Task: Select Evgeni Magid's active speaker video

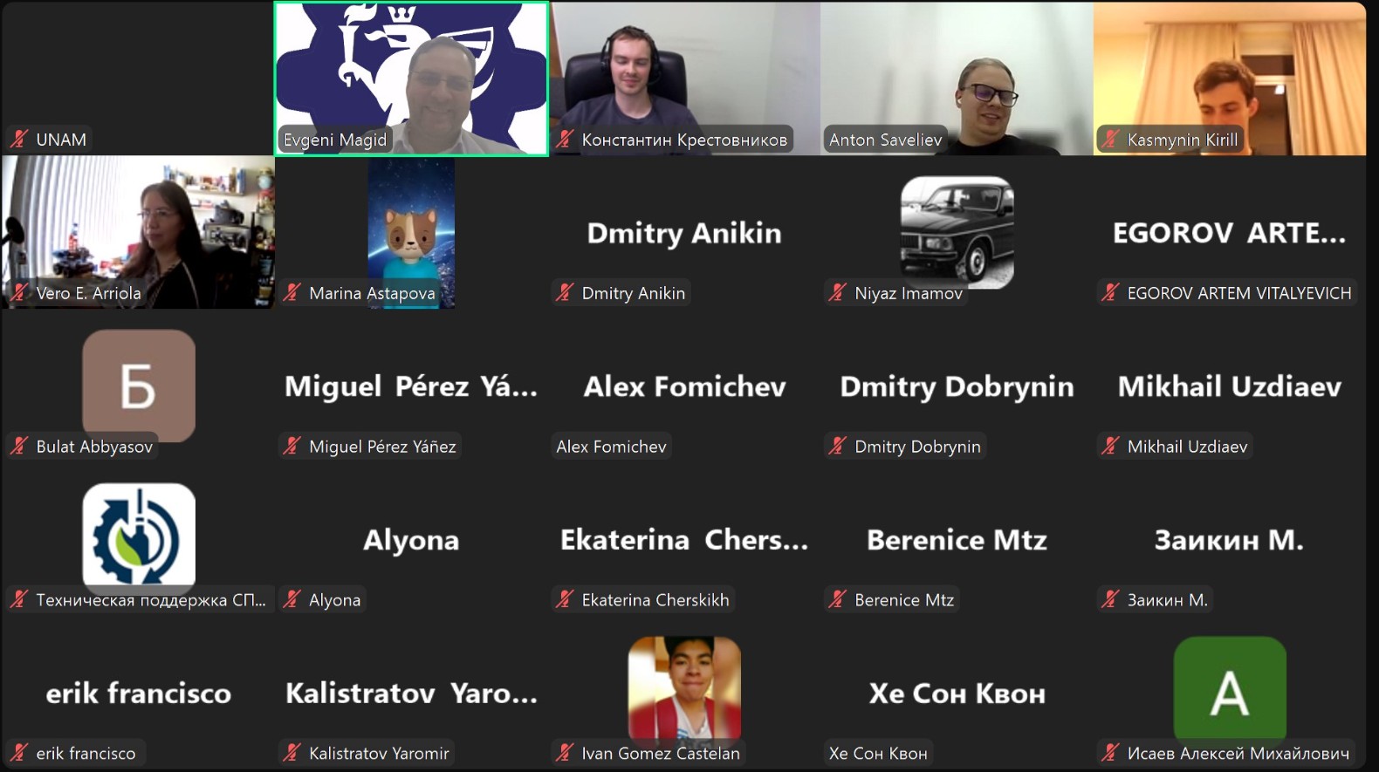Action: point(411,79)
